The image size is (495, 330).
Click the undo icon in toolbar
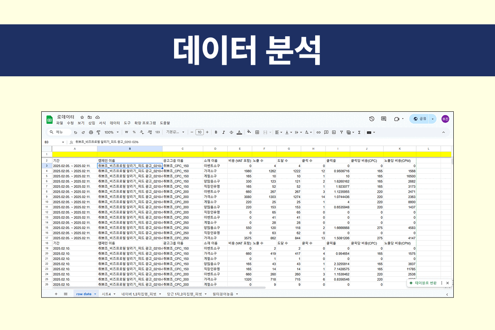(75, 132)
